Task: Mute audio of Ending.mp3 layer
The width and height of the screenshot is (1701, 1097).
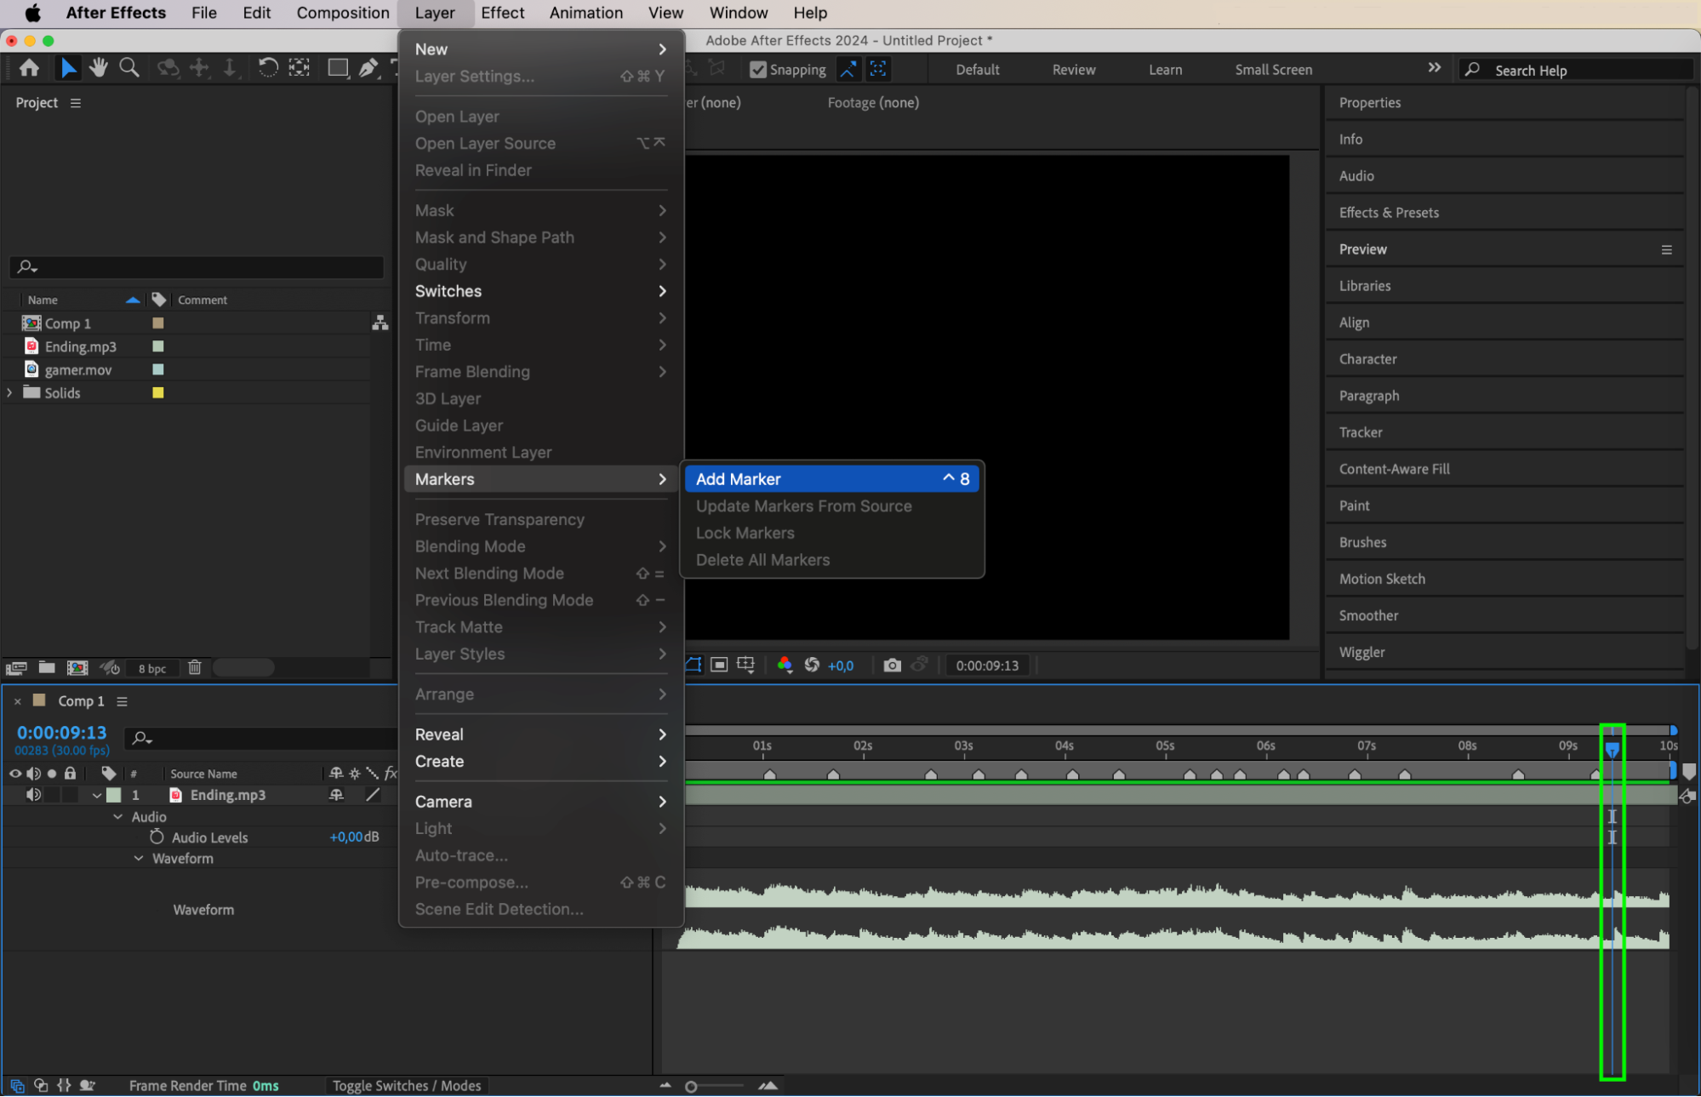Action: pos(33,795)
